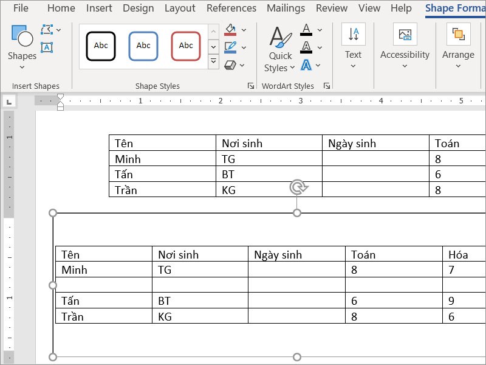The image size is (486, 365).
Task: Open the File menu
Action: 21,9
